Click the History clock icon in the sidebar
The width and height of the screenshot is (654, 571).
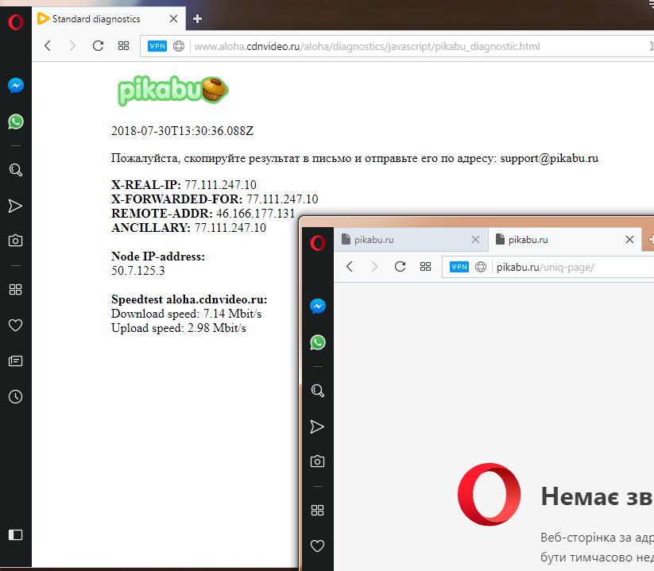(15, 396)
